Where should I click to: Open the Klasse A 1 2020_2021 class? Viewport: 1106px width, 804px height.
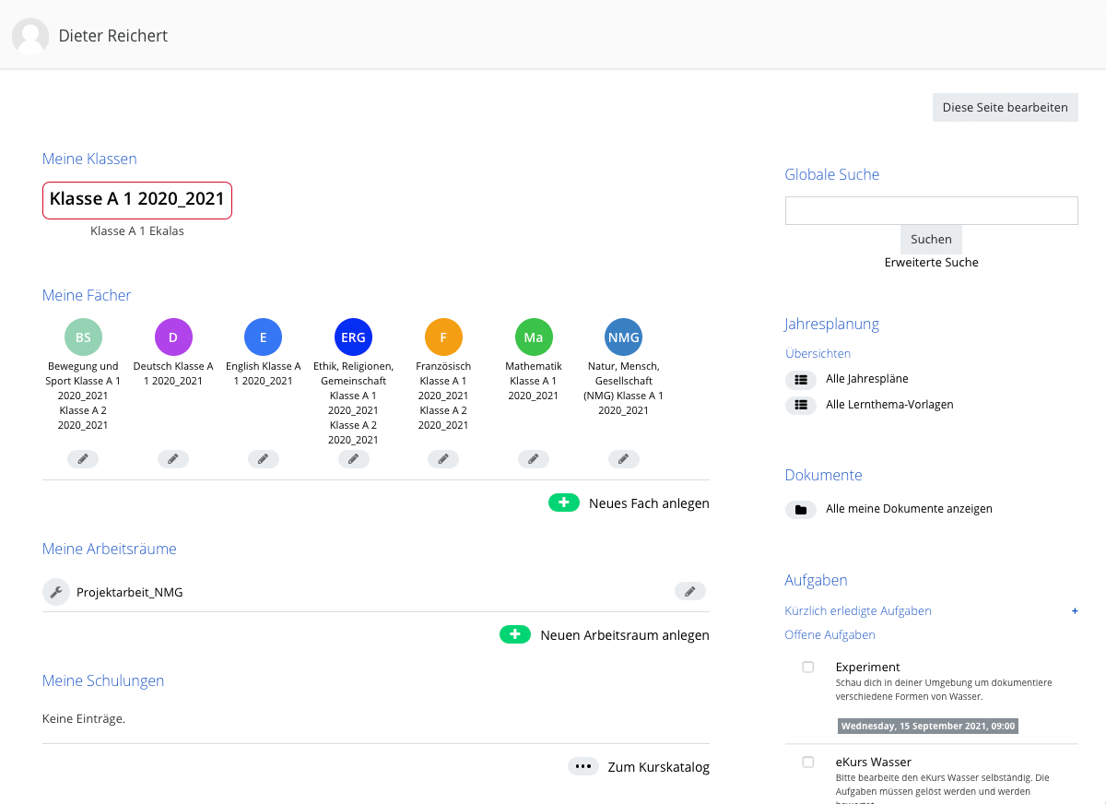click(x=137, y=200)
